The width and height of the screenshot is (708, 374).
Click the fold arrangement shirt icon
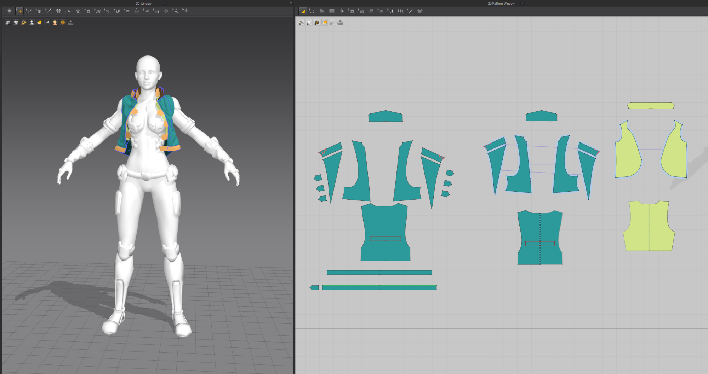tap(58, 11)
